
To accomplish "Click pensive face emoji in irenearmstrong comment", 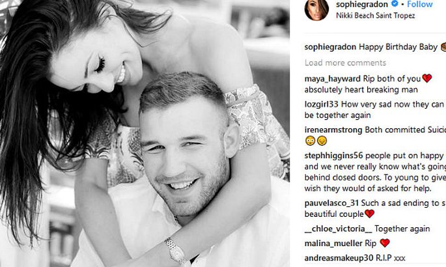I will (x=322, y=141).
